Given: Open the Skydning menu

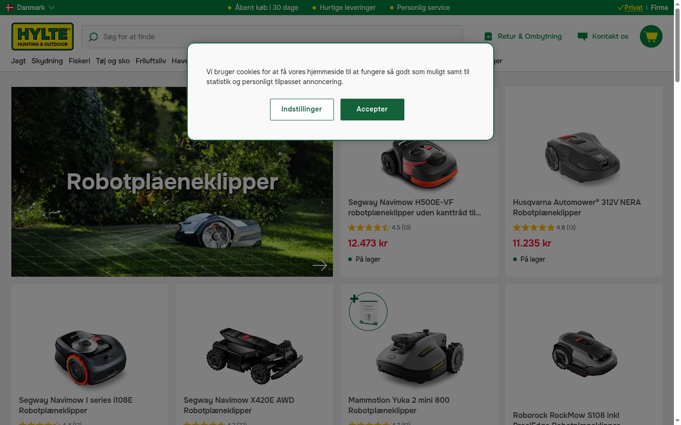Looking at the screenshot, I should (47, 61).
